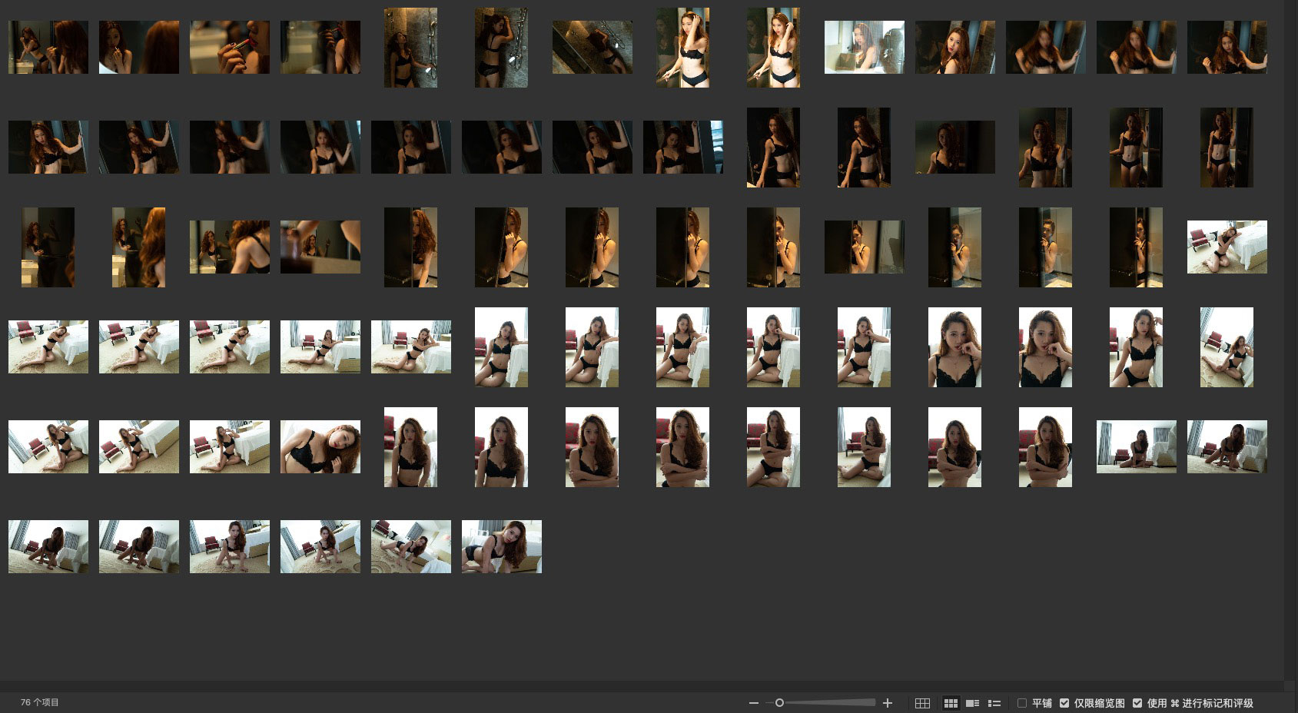
Task: Select the first thumbnail in the bottom row
Action: tap(48, 546)
